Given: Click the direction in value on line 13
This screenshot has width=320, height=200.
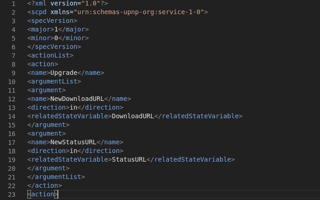Looking at the screenshot, I should point(73,107).
